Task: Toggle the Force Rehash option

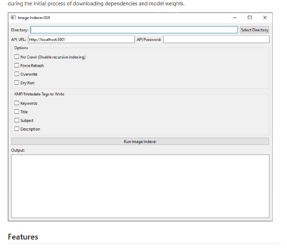Action: [x=17, y=65]
